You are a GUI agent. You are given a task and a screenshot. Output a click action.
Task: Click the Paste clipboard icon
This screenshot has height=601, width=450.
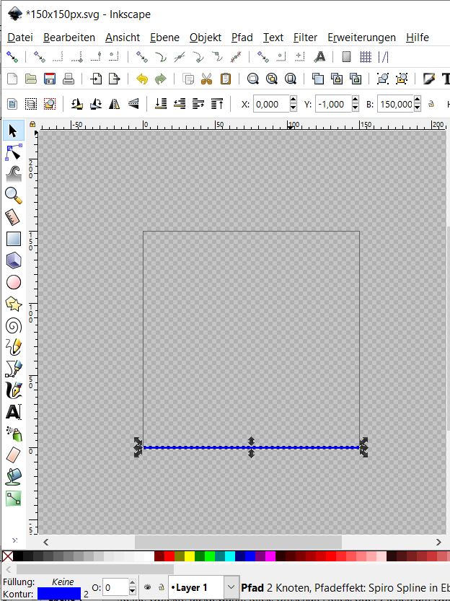[226, 79]
